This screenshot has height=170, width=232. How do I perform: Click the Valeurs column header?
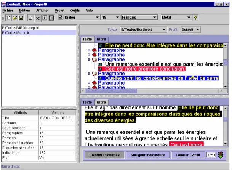pyautogui.click(x=58, y=113)
